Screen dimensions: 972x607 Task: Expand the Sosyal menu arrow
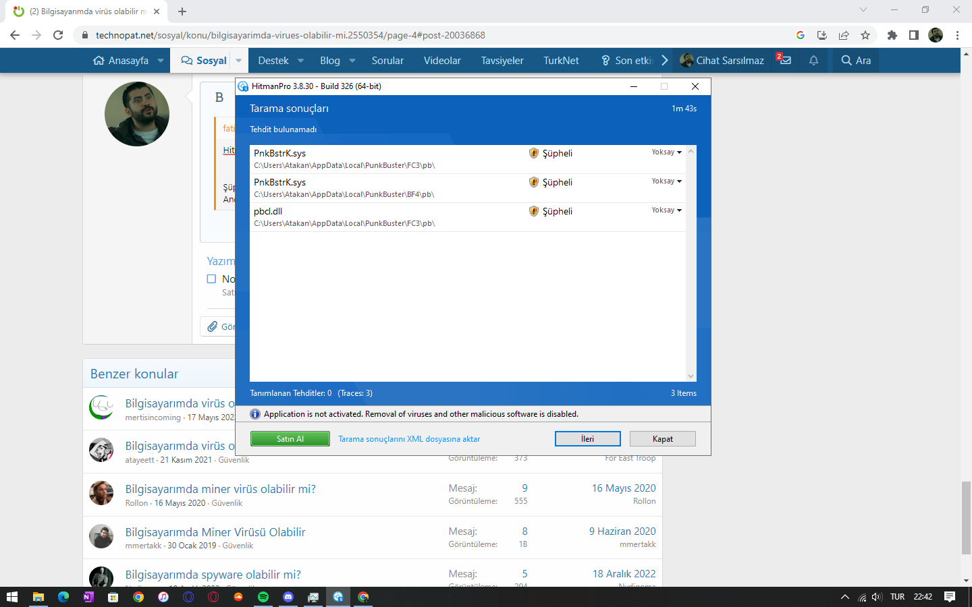(238, 61)
